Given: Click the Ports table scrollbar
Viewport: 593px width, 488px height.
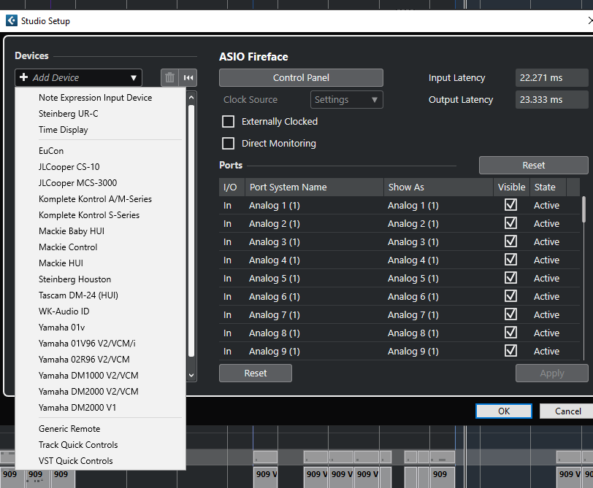Looking at the screenshot, I should [584, 209].
